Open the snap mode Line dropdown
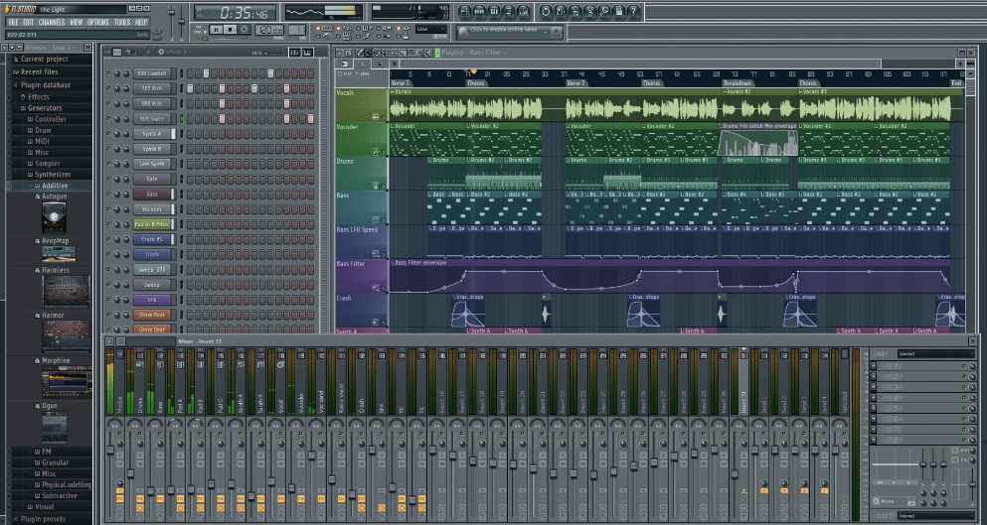 point(431,29)
